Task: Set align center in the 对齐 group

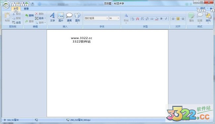Action: (178, 19)
